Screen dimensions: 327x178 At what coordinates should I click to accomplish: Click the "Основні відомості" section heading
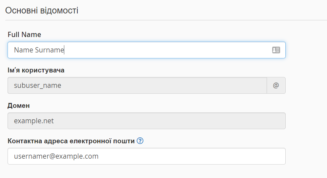(x=42, y=10)
